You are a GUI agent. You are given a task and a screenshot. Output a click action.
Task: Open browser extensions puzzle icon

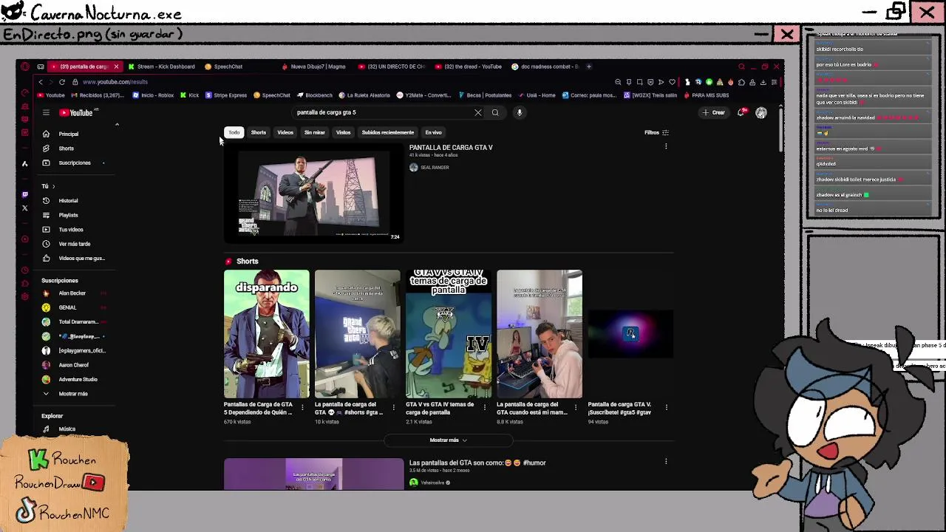(x=741, y=82)
